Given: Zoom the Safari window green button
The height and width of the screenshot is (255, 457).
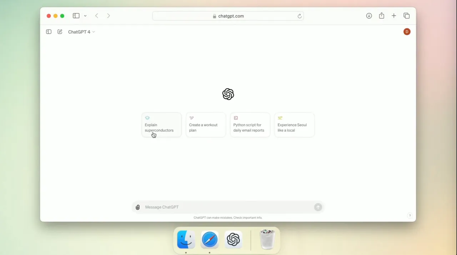Looking at the screenshot, I should coord(62,16).
